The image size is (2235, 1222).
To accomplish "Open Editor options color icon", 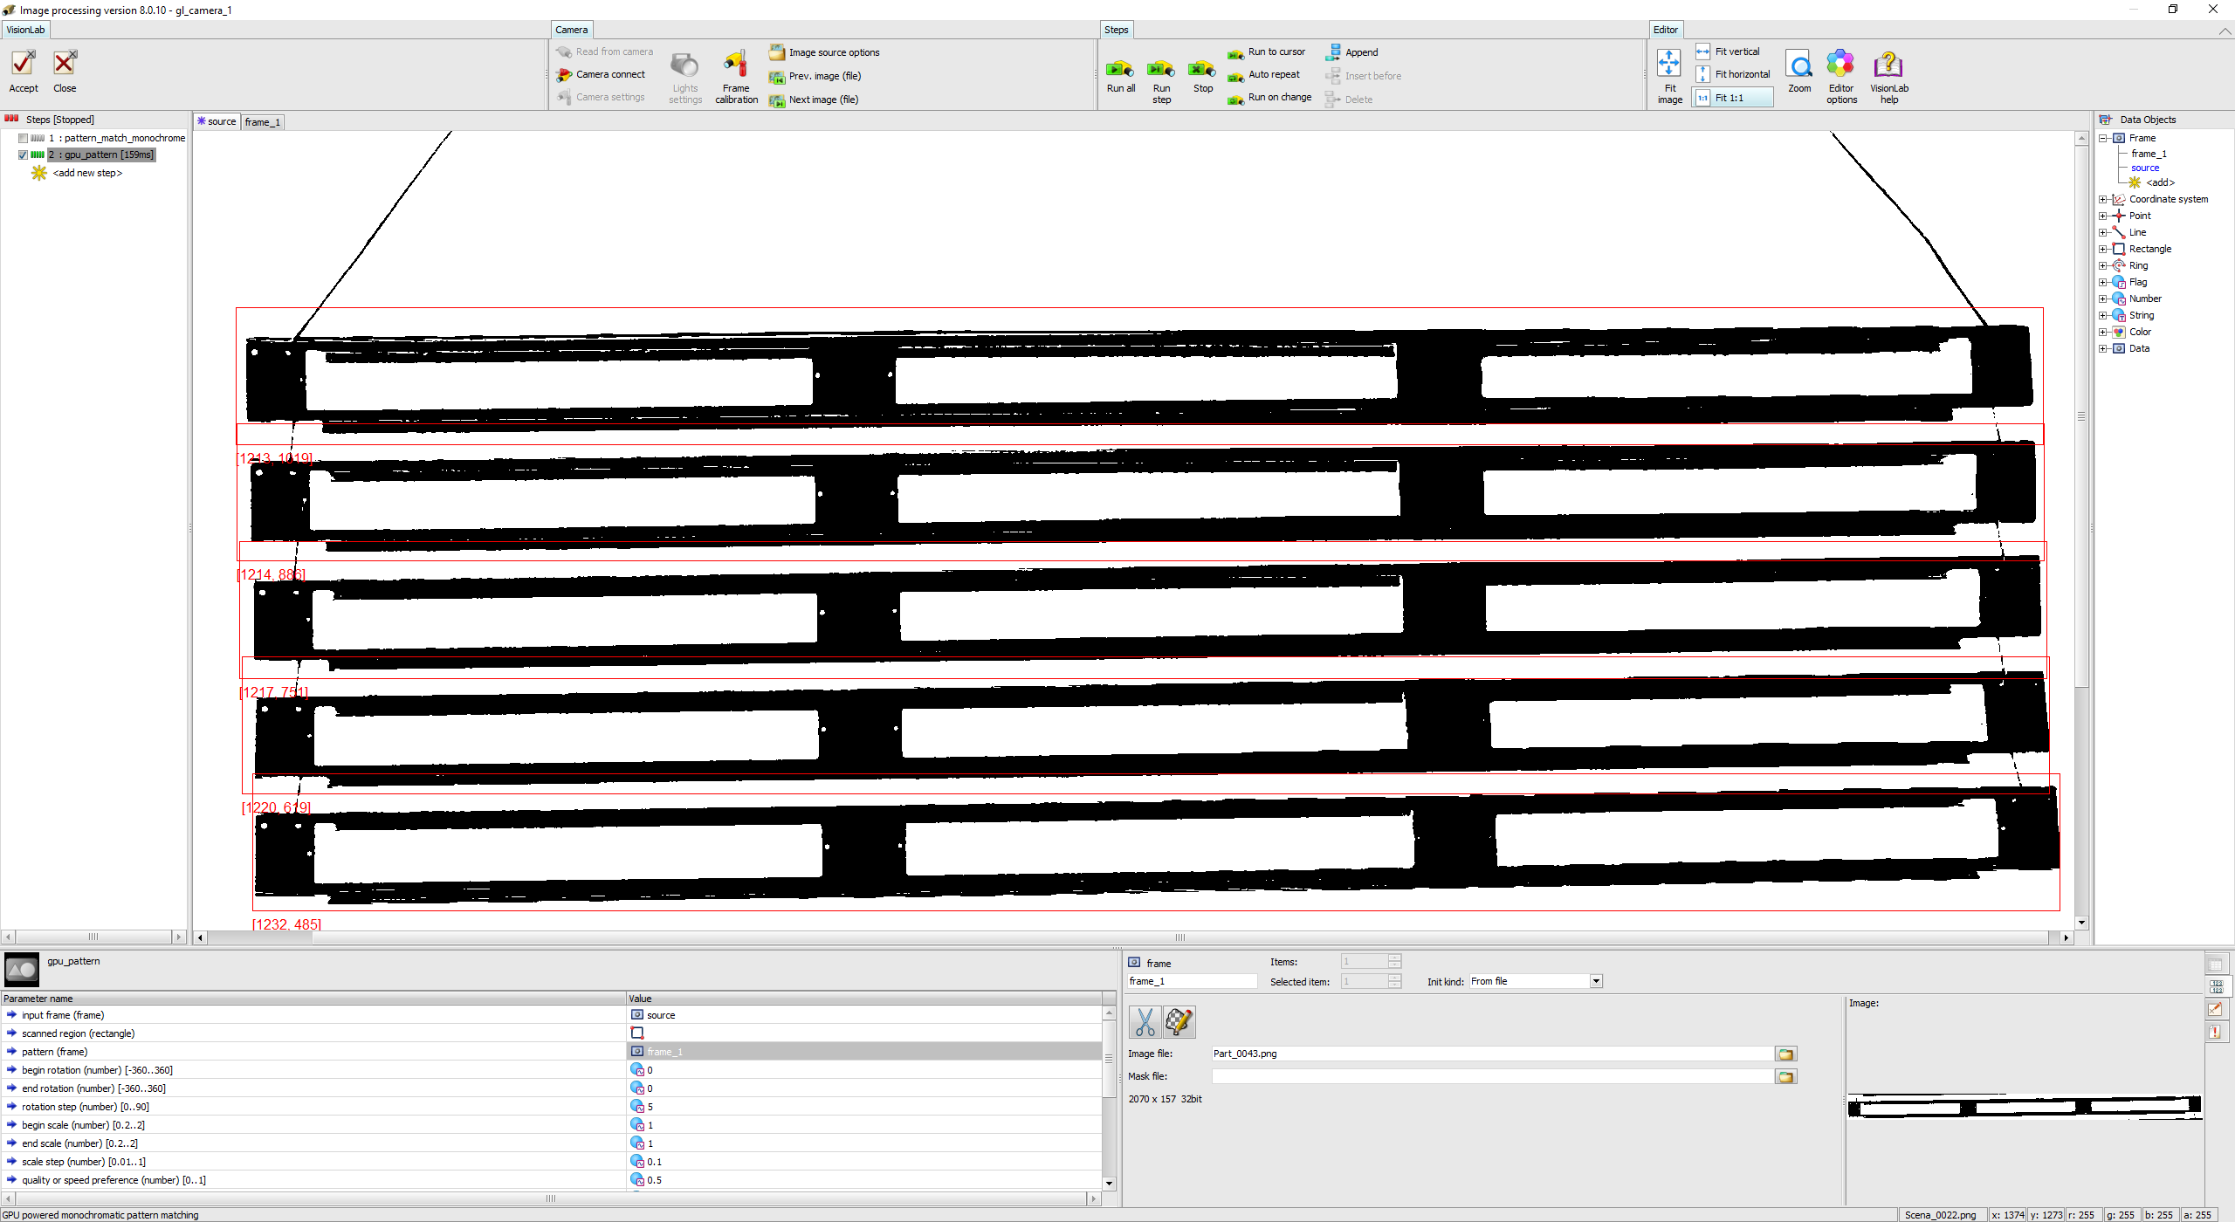I will coord(1840,65).
